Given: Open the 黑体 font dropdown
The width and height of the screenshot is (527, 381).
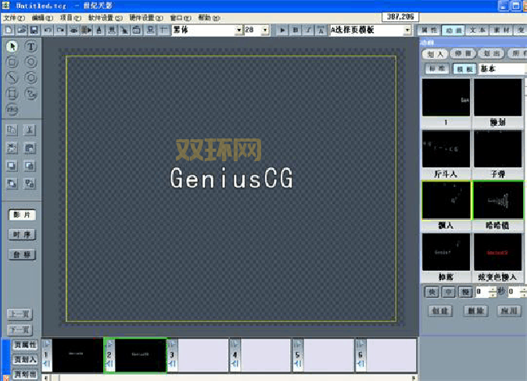Looking at the screenshot, I should (x=238, y=31).
